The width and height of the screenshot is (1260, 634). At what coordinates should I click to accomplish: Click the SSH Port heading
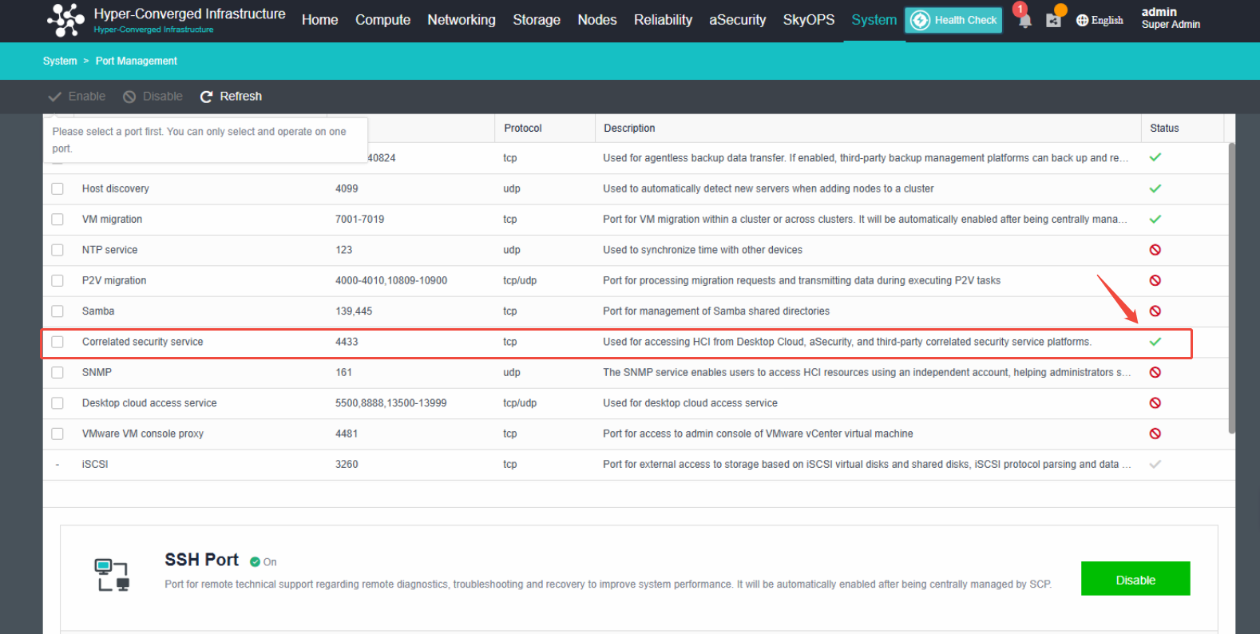(202, 560)
